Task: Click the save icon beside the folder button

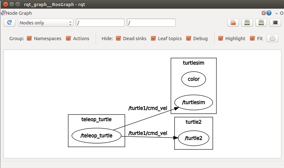Action: [247, 22]
